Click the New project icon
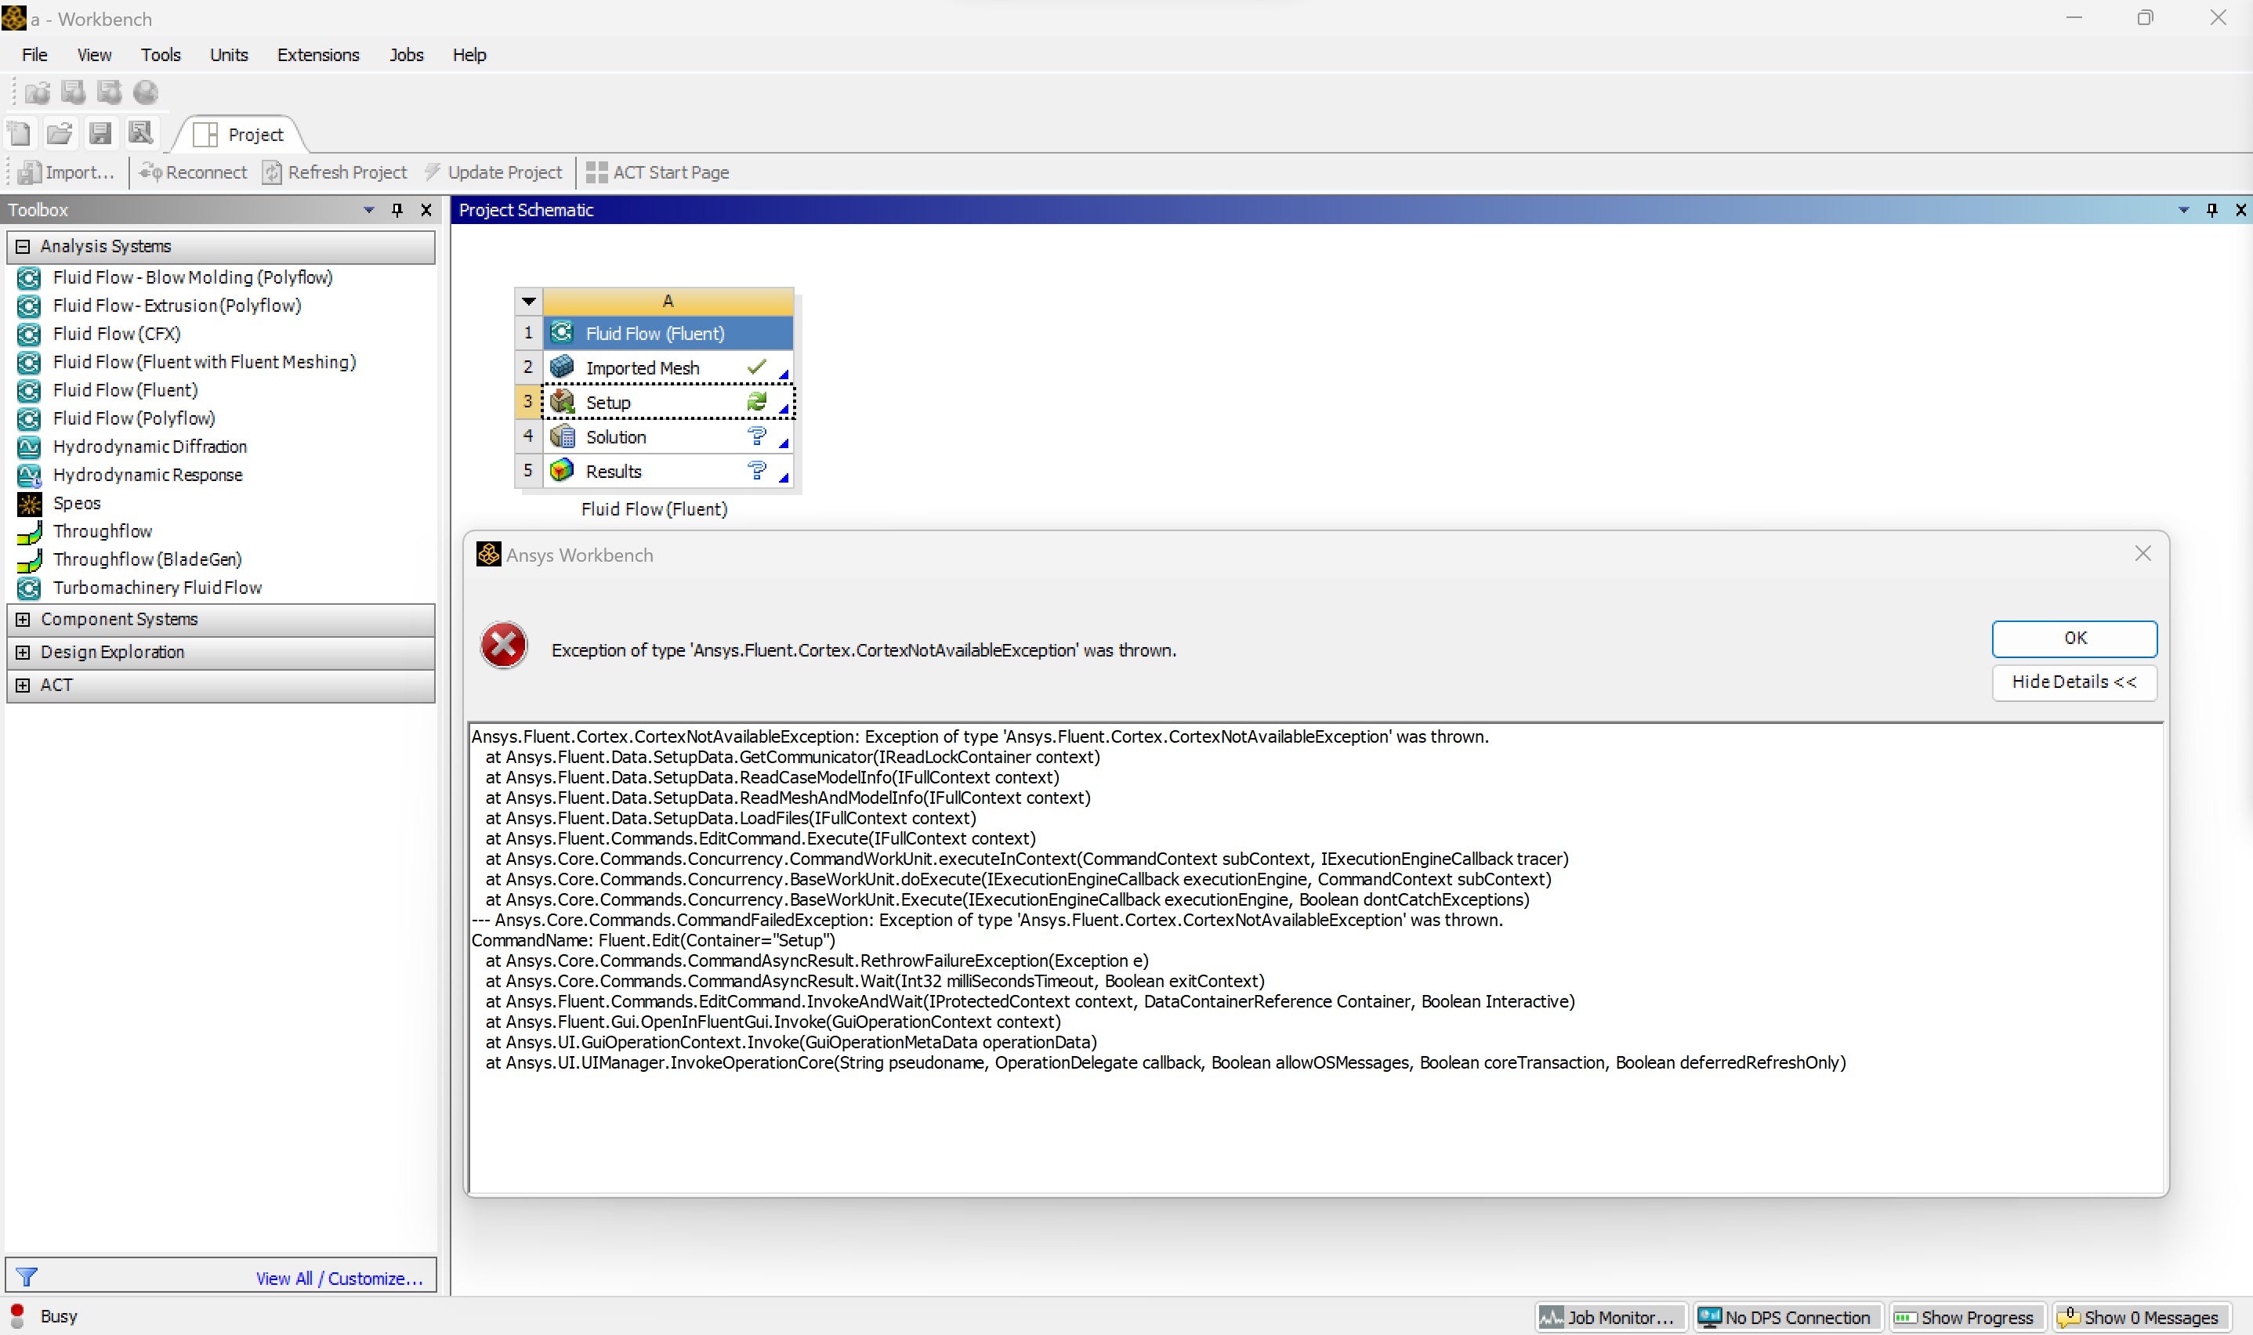Screen dimensions: 2253x1335 click(x=19, y=134)
